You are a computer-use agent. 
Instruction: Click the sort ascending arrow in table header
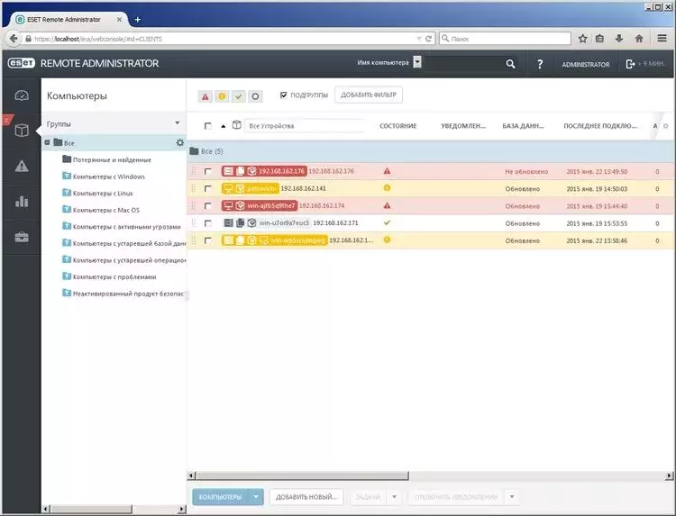[224, 126]
